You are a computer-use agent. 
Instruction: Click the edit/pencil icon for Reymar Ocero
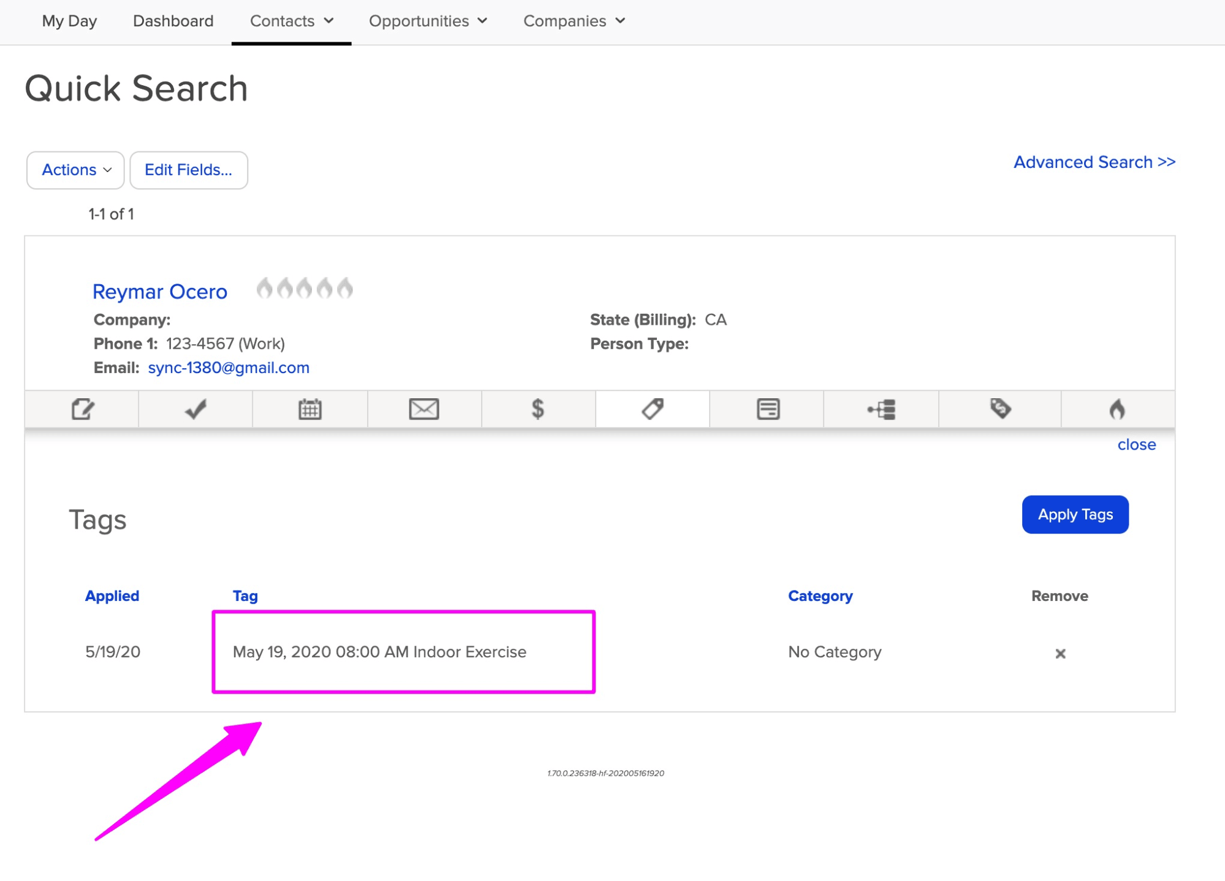83,410
